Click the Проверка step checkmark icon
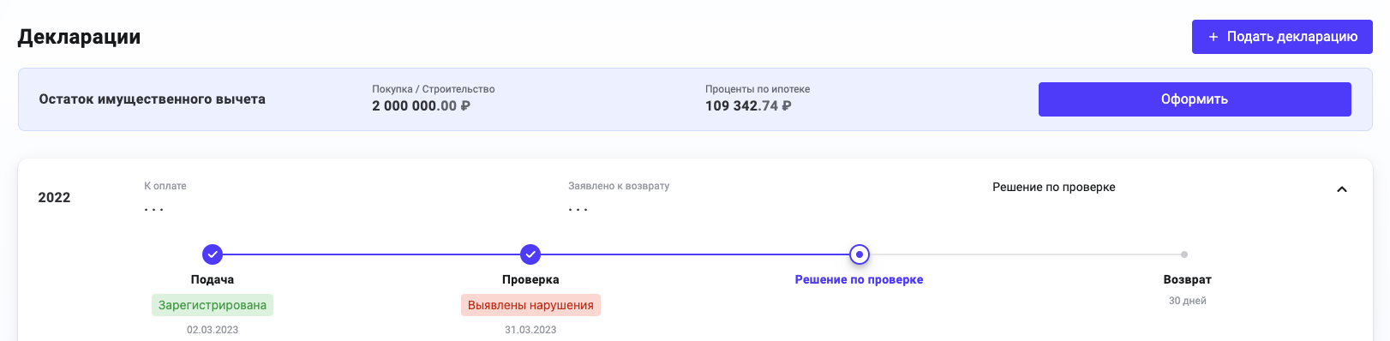This screenshot has width=1390, height=341. [530, 254]
